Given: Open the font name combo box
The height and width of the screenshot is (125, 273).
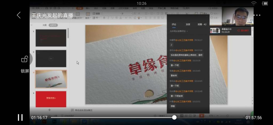Looking at the screenshot, I should pyautogui.click(x=111, y=14).
